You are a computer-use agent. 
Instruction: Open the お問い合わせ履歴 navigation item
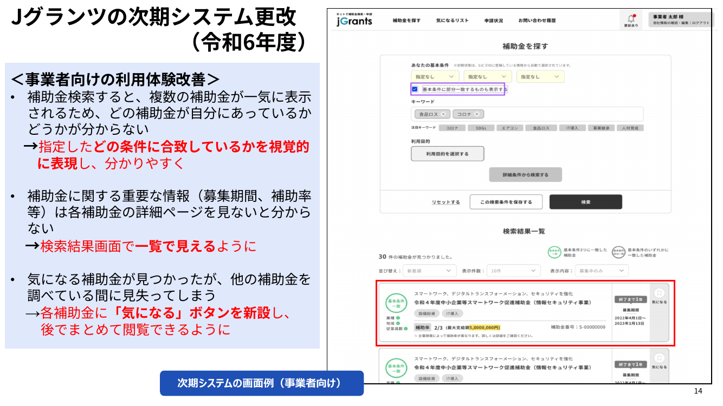[x=537, y=21]
